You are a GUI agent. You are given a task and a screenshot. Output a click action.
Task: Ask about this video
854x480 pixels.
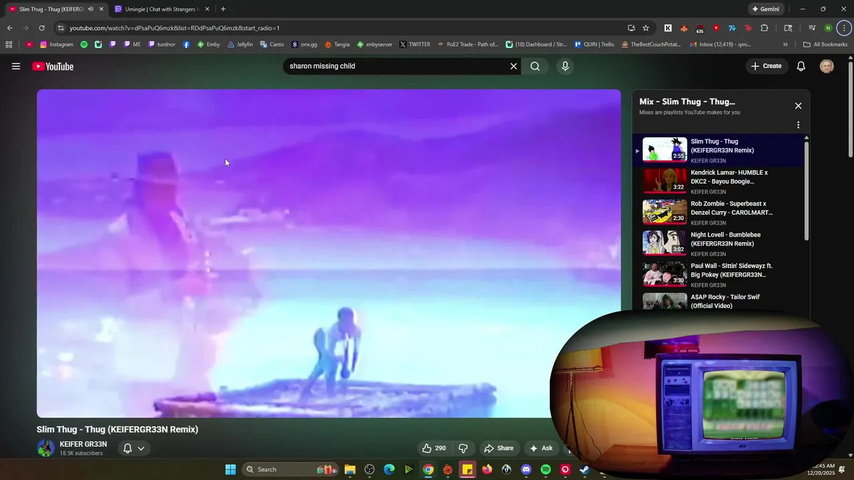pyautogui.click(x=541, y=448)
